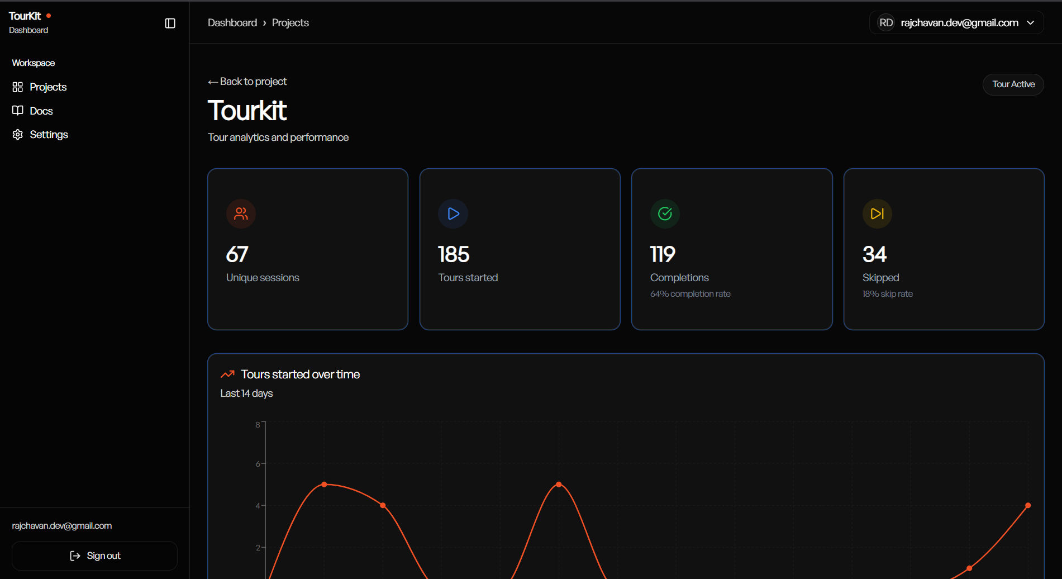Open the Dashboard breadcrumb link
Image resolution: width=1062 pixels, height=579 pixels.
click(x=232, y=23)
